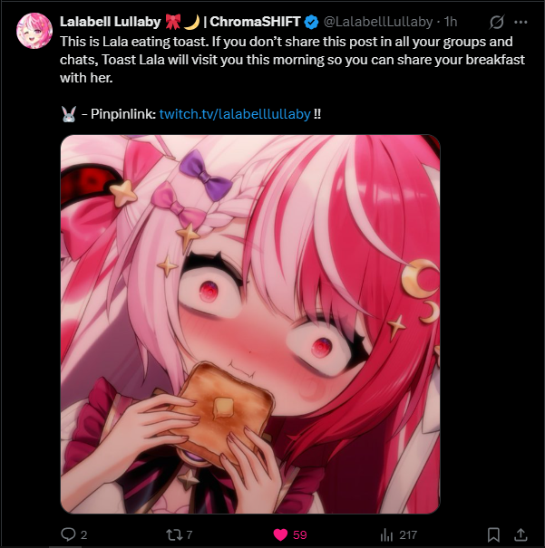Image resolution: width=545 pixels, height=548 pixels.
Task: Click the reply speech bubble icon
Action: pos(68,534)
